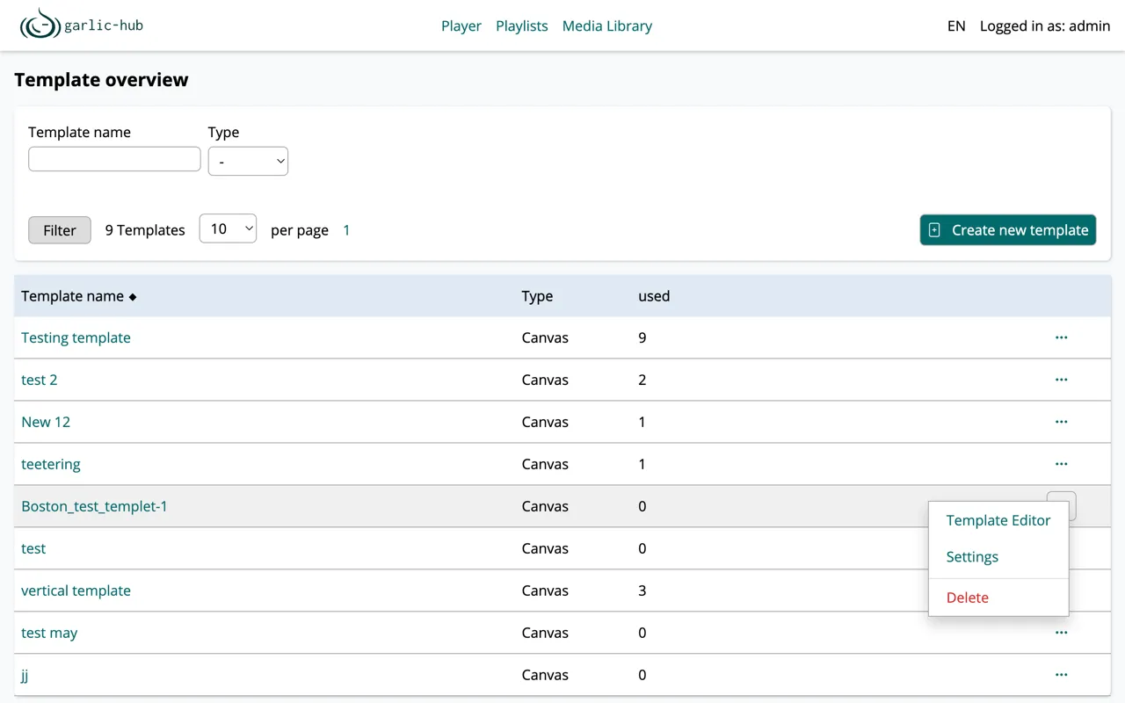Open the three-dot menu for test may
The width and height of the screenshot is (1125, 703).
tap(1061, 633)
